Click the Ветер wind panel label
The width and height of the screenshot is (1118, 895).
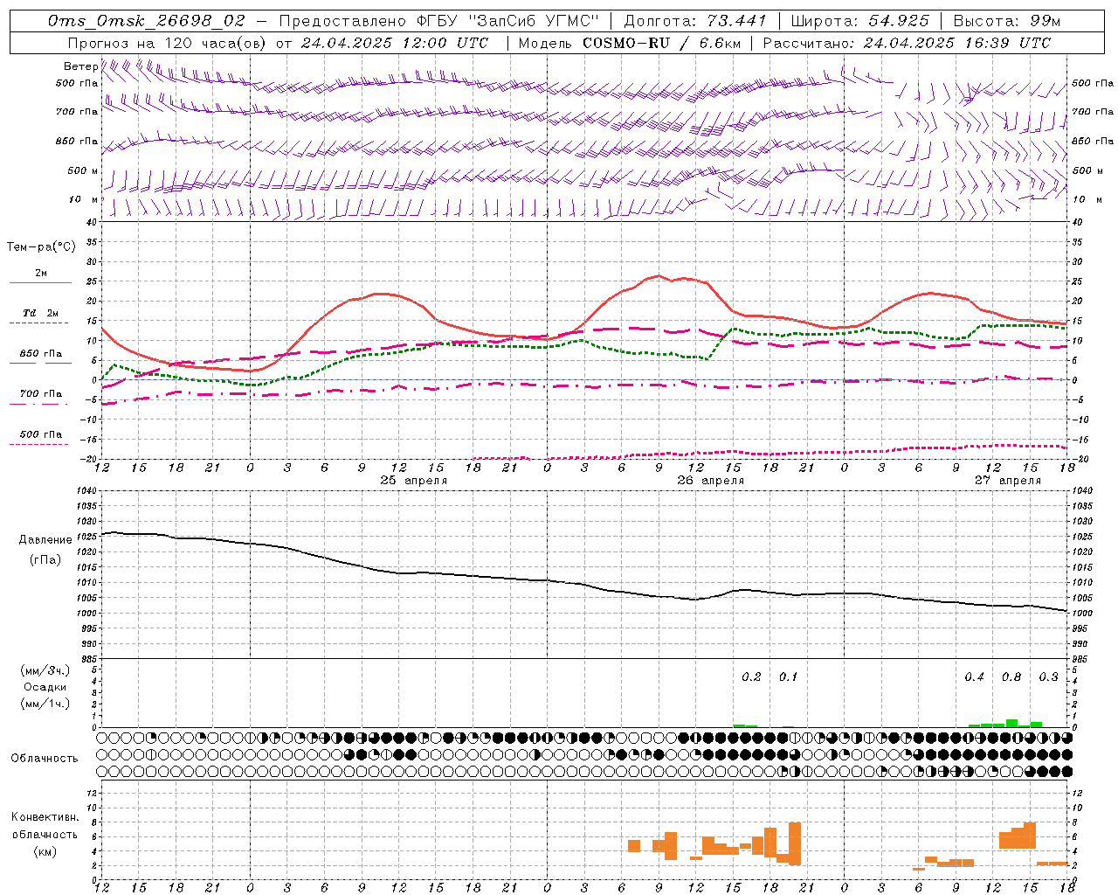80,66
